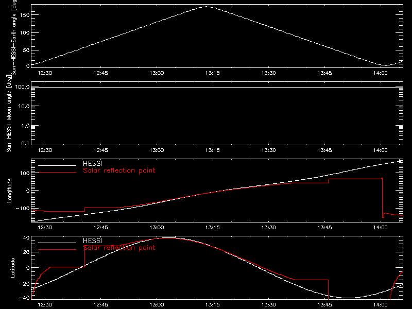Click the Sun-HESSI-Moon angle axis title

pyautogui.click(x=9, y=113)
